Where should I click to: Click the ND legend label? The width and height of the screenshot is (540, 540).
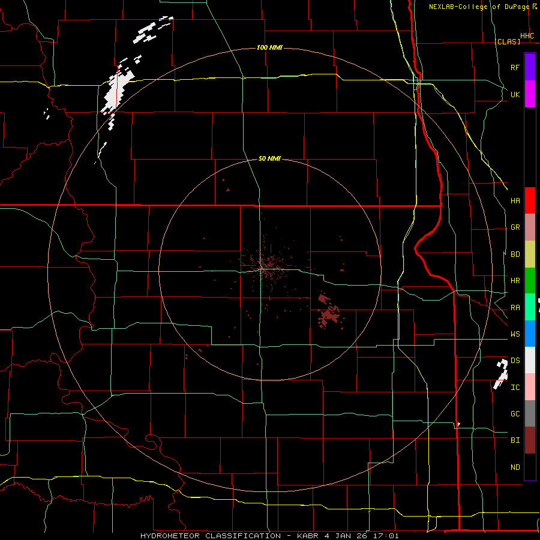click(515, 467)
